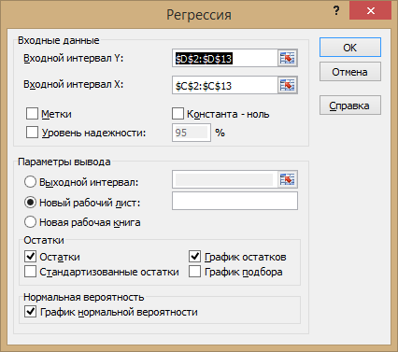Viewport: 398px width, 352px height.
Task: Uncheck График остатков checkbox
Action: tap(194, 257)
